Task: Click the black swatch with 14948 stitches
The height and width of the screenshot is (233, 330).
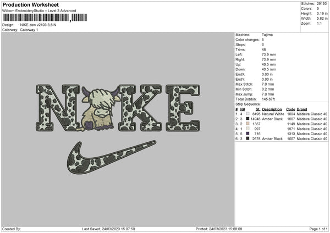Action: point(248,119)
